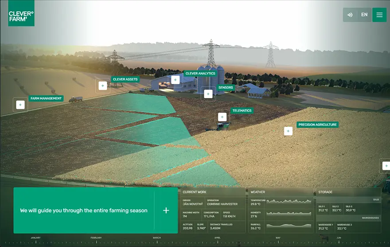
Task: Select the CLEVER ASSETS label
Action: pos(125,79)
